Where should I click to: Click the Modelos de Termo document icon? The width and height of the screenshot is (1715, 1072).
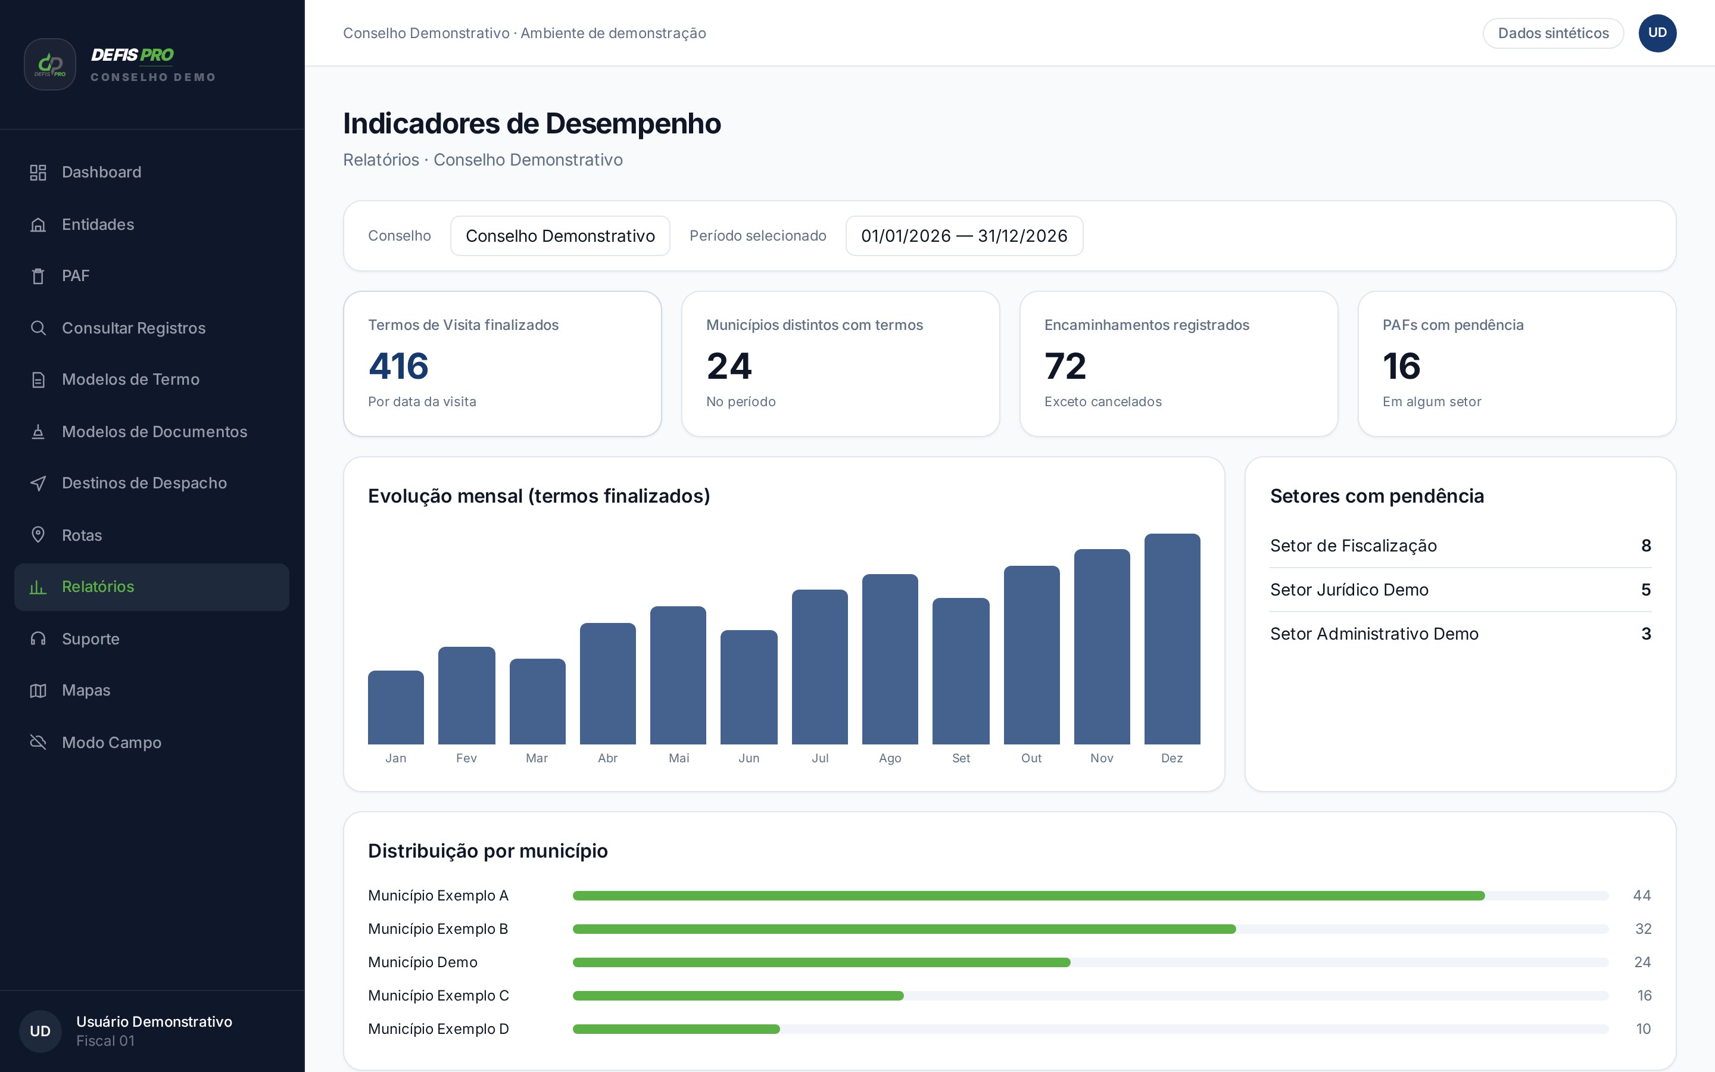pos(38,379)
